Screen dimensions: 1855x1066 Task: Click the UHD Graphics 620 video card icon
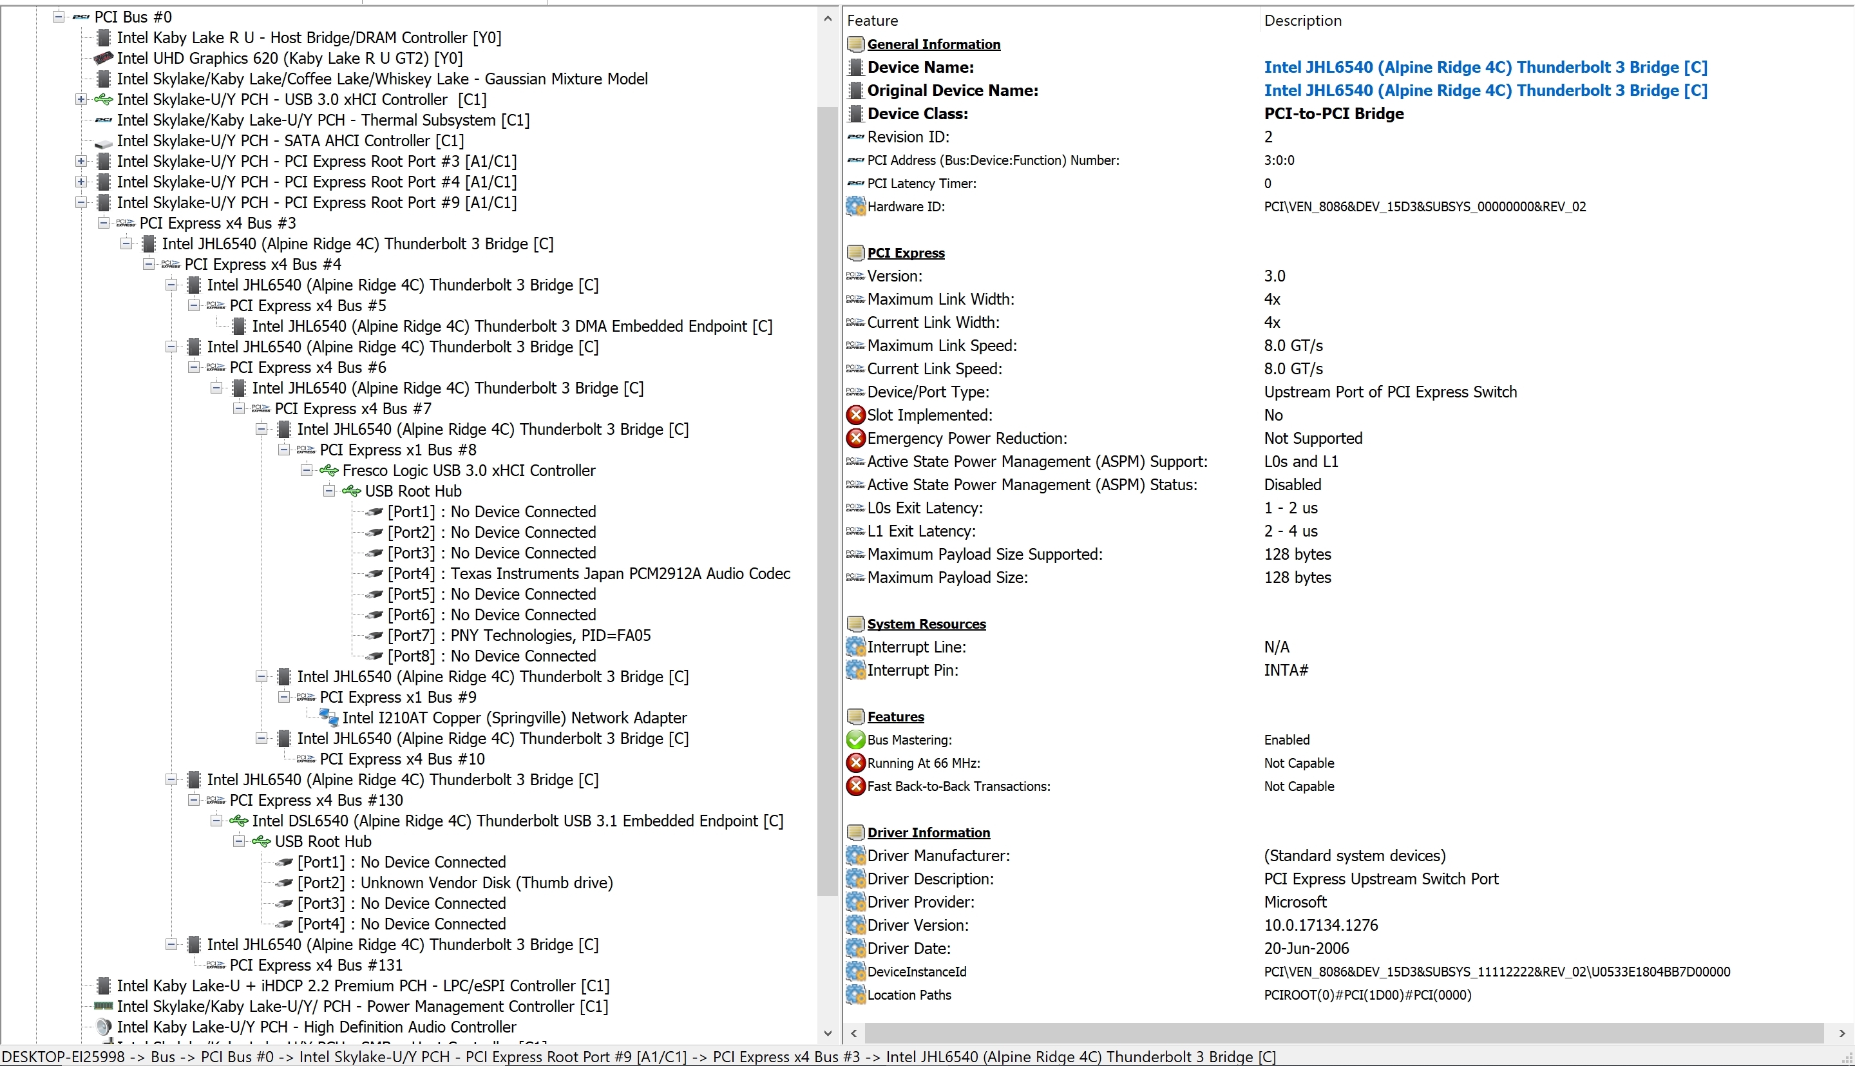(103, 58)
